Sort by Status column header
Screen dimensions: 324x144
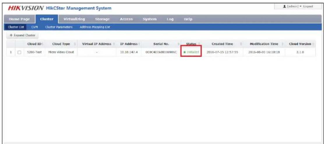click(191, 44)
